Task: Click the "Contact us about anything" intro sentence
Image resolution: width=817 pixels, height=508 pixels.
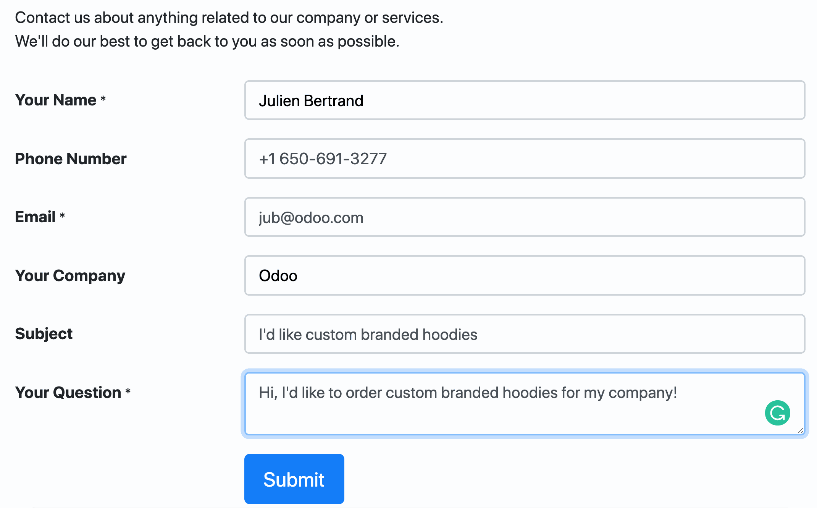Action: point(229,18)
